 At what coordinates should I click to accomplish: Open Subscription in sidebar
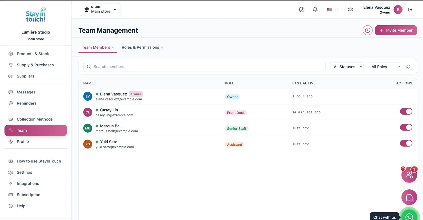pyautogui.click(x=36, y=195)
